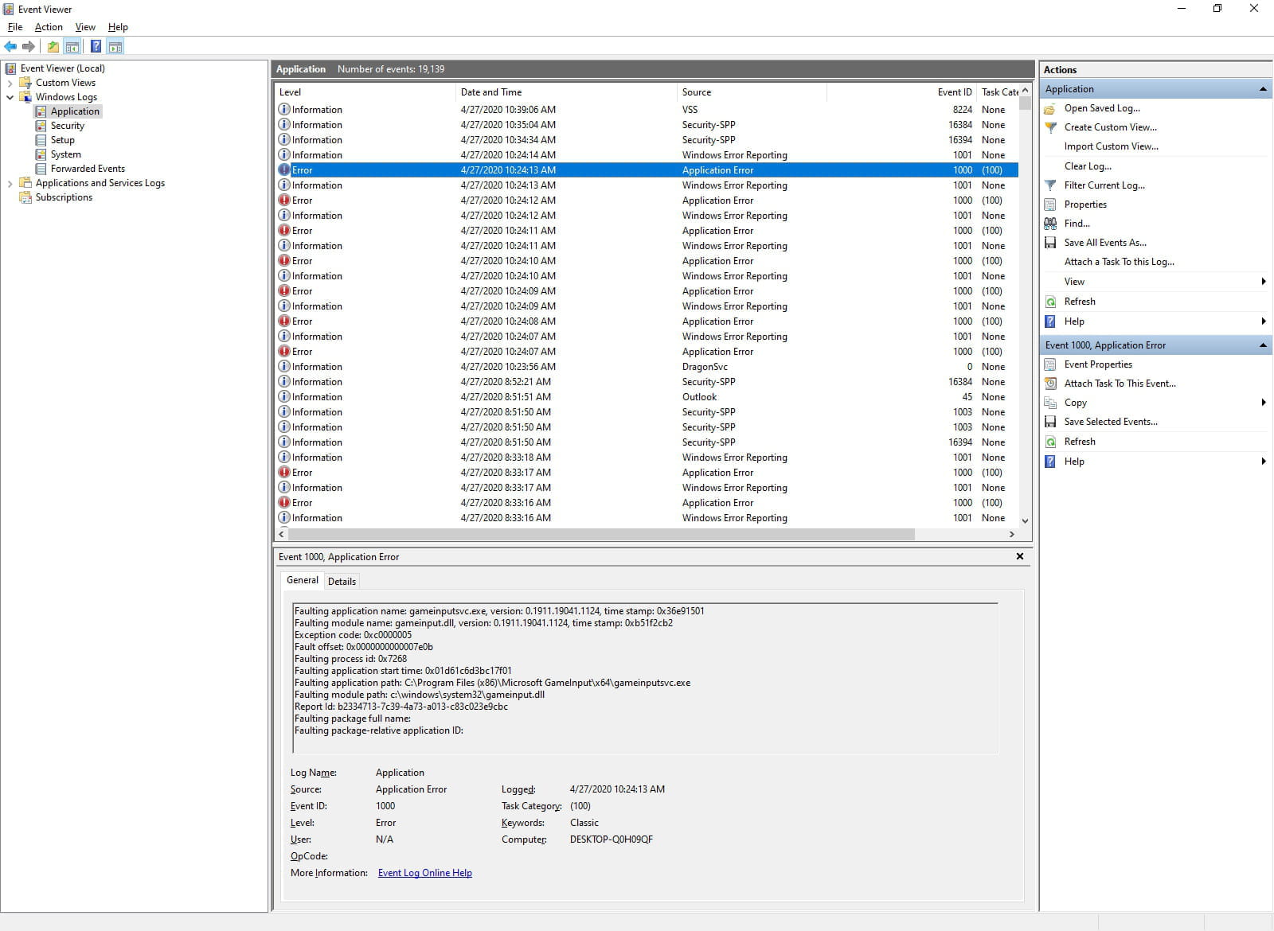
Task: Open the Help menu
Action: click(118, 27)
